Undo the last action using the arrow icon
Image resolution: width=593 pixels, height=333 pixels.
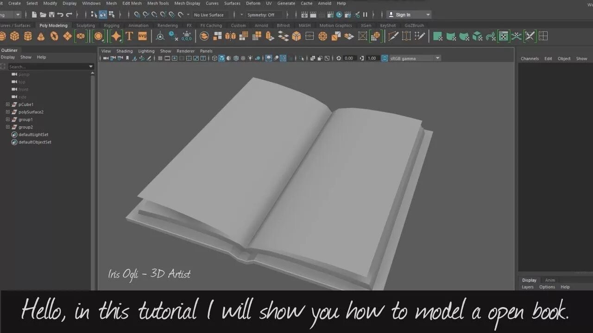60,15
